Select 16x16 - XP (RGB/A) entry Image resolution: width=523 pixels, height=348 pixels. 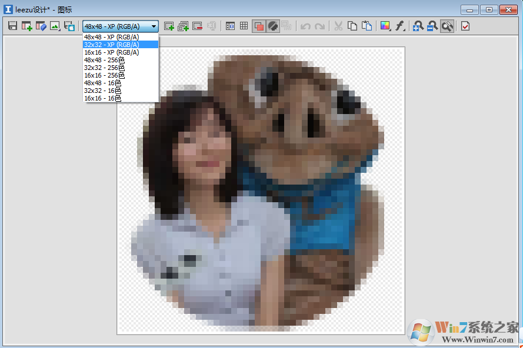click(112, 52)
